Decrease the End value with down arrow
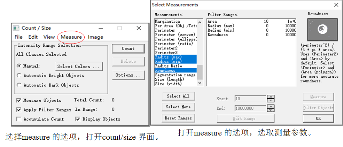Image resolution: width=343 pixels, height=147 pixels. coord(271,110)
